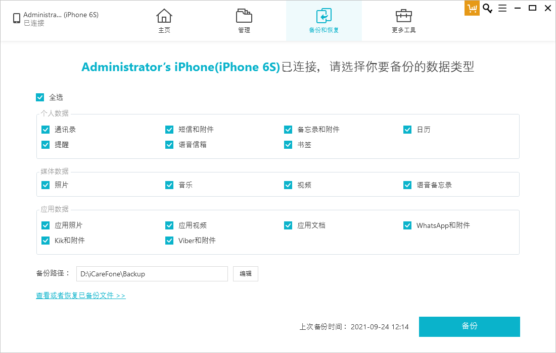Click the 备份 backup button
556x353 pixels.
[469, 326]
